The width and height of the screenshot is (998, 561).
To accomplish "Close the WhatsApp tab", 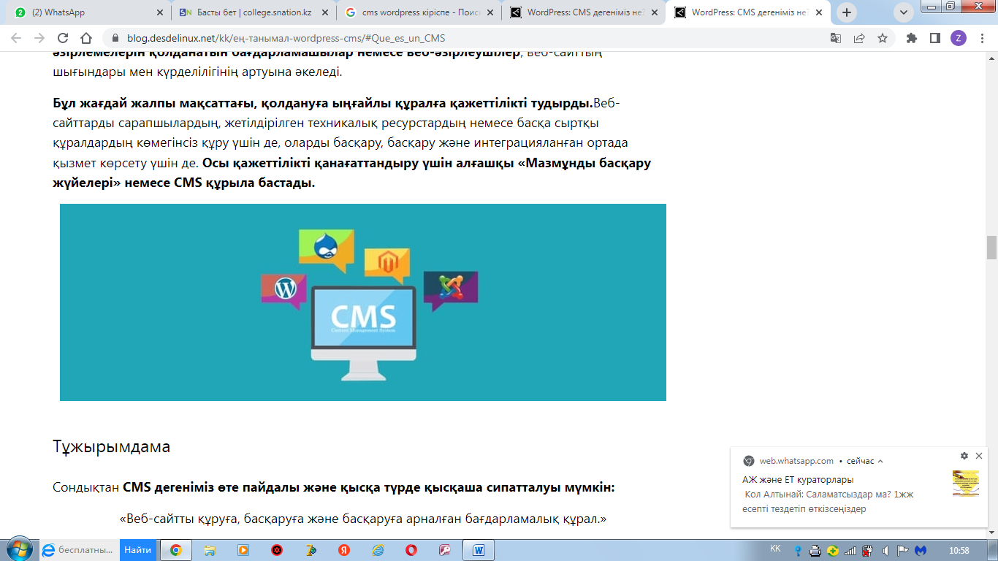I will [160, 12].
